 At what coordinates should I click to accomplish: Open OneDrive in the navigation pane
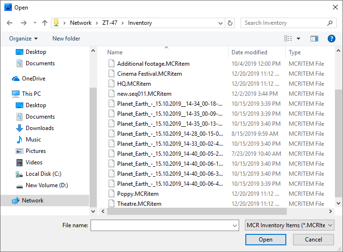click(x=29, y=79)
